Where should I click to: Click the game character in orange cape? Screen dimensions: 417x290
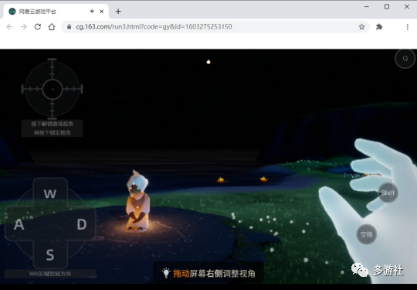(x=137, y=201)
